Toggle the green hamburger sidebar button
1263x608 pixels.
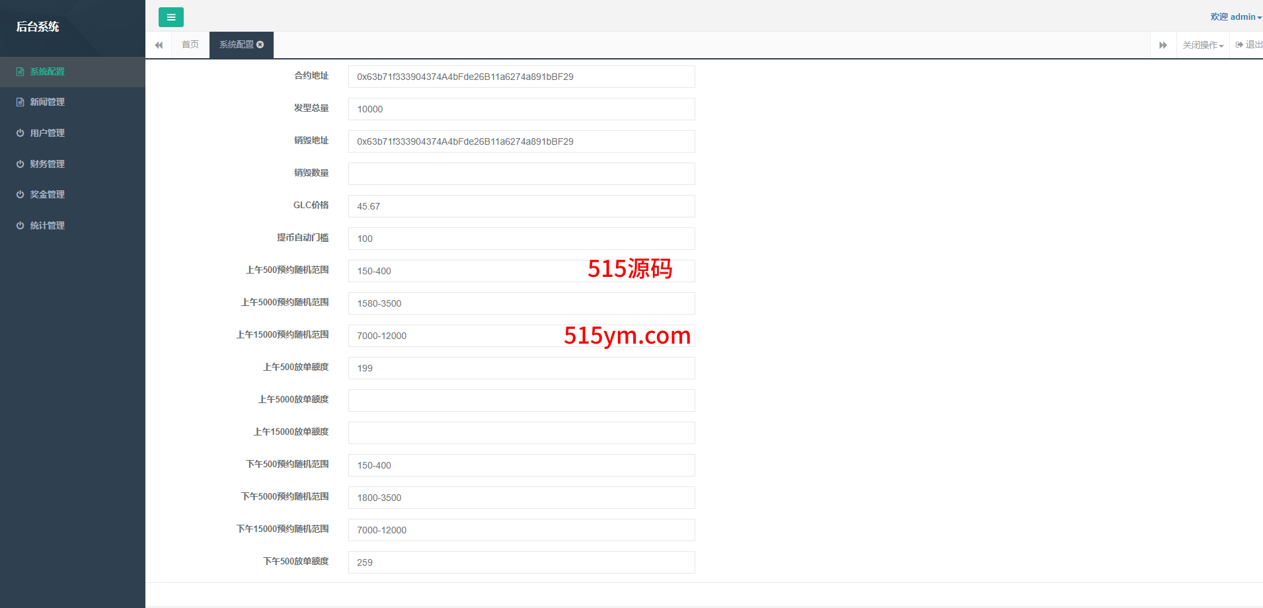[x=171, y=17]
